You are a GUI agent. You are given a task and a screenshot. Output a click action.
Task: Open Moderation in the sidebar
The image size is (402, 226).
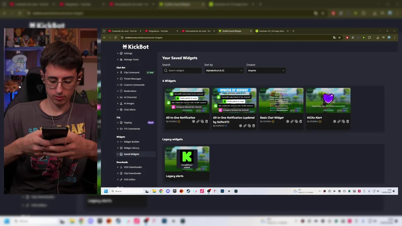130,91
